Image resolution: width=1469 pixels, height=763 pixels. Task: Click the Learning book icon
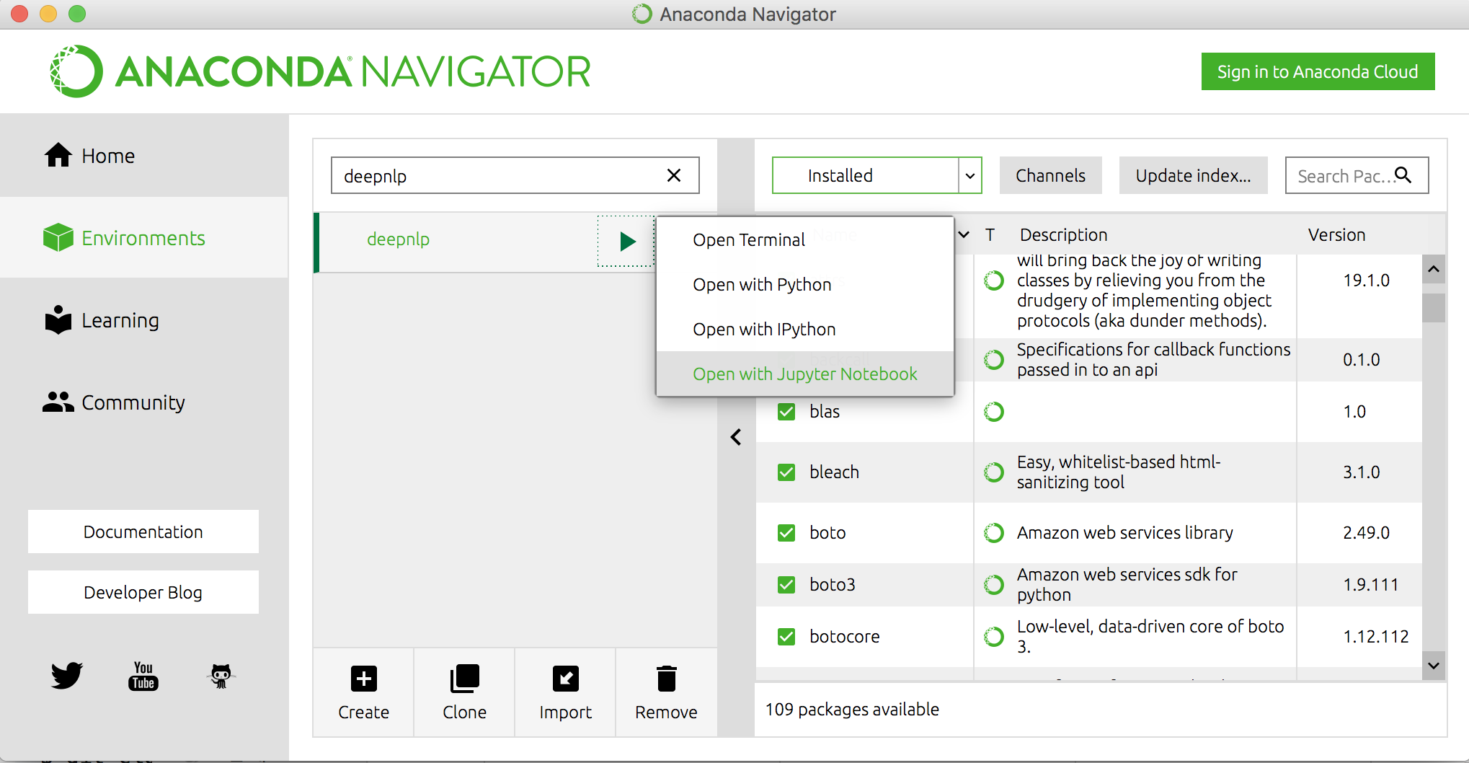(58, 319)
